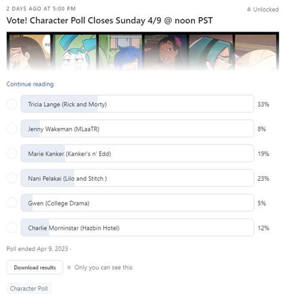Viewport: 283px width, 299px height.
Task: Click the Download results button
Action: 35,267
